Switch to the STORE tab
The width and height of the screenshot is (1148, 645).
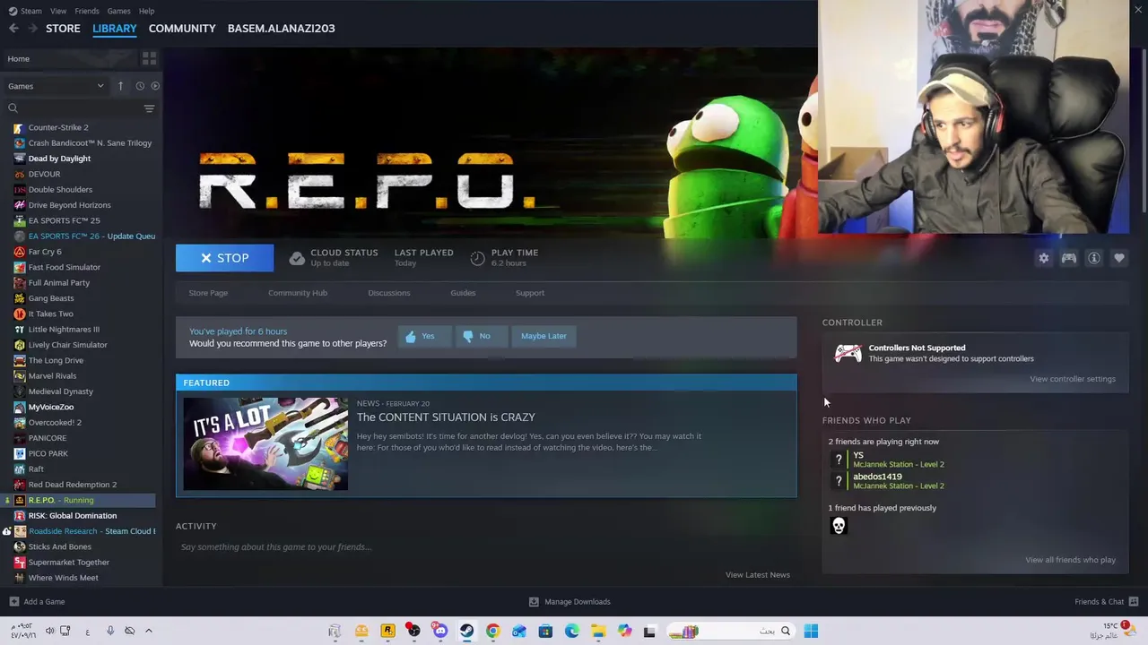(x=63, y=29)
